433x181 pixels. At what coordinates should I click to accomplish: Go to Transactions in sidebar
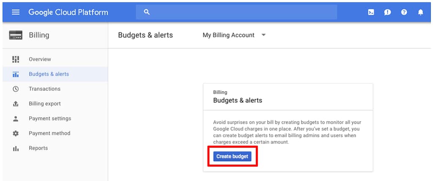pyautogui.click(x=44, y=89)
